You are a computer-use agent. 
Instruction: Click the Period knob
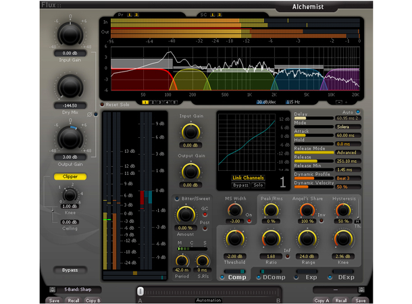(182, 261)
